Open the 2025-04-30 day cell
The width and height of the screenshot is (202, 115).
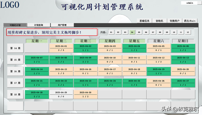click(86, 95)
